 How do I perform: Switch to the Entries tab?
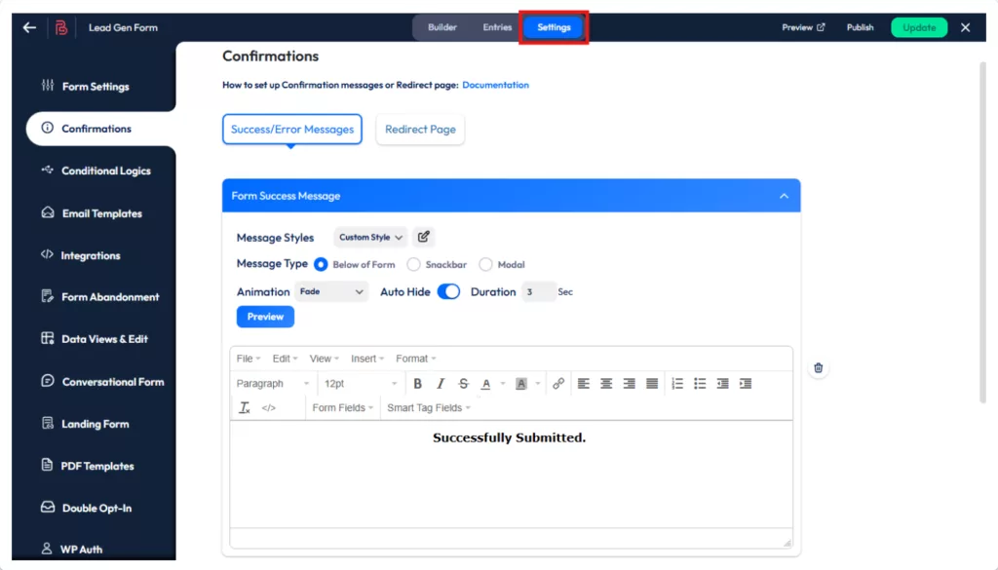tap(497, 26)
